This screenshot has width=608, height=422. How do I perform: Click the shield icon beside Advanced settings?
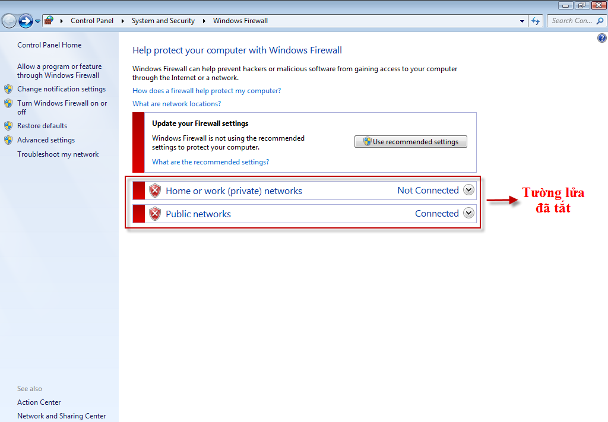8,140
